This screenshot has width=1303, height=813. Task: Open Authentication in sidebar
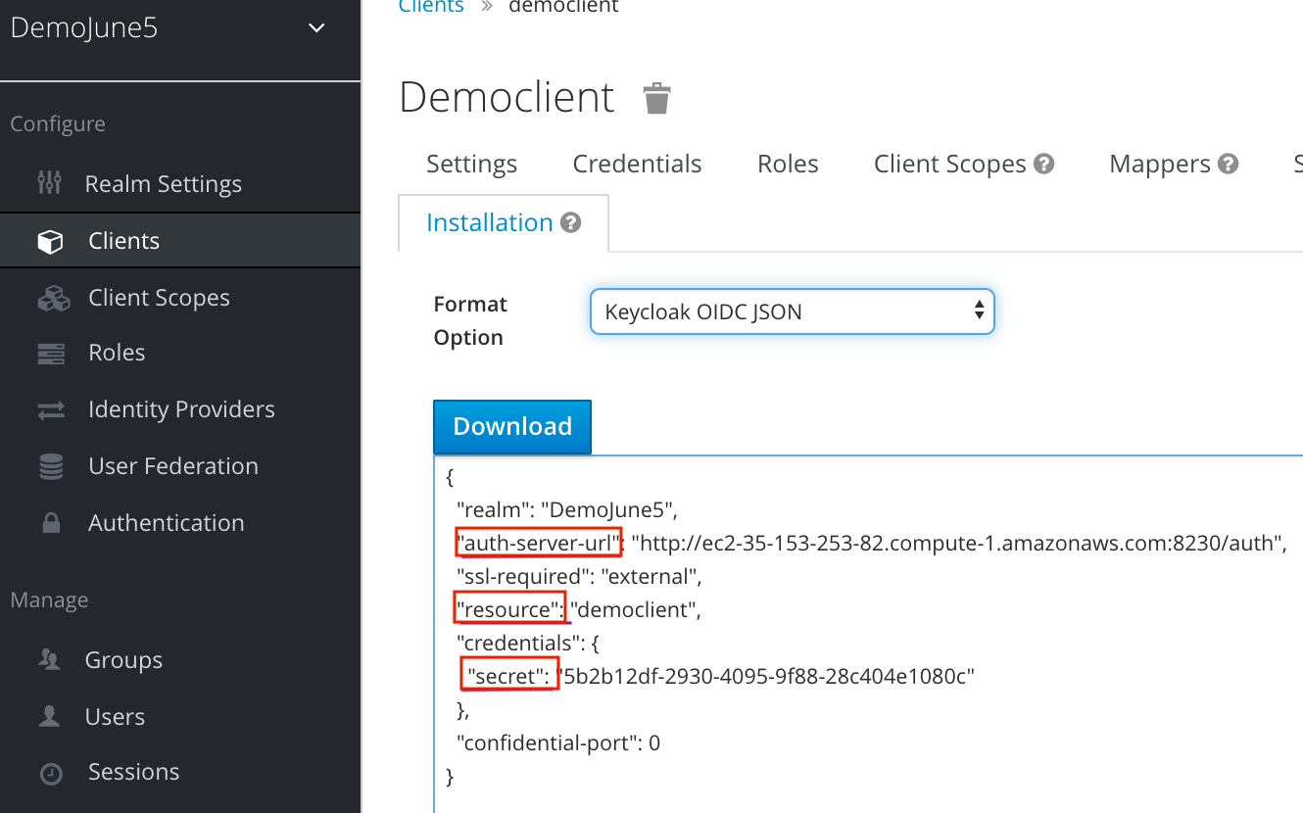pyautogui.click(x=167, y=523)
